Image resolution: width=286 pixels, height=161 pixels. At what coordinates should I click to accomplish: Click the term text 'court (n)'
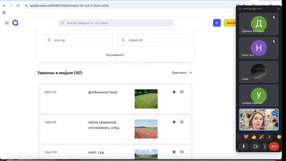click(x=50, y=152)
